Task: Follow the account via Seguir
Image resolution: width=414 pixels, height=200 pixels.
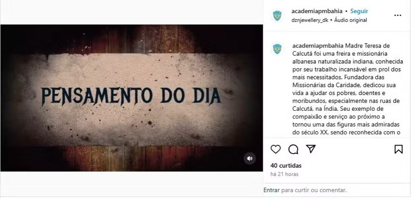Action: tap(359, 11)
